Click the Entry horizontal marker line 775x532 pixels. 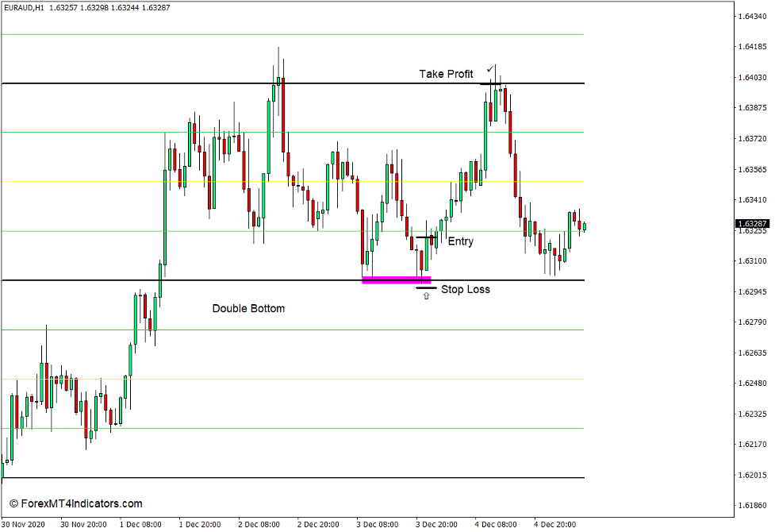tap(428, 236)
